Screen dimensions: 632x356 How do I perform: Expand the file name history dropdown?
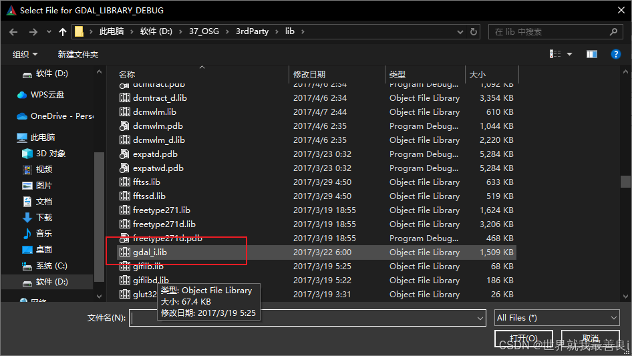(x=480, y=318)
